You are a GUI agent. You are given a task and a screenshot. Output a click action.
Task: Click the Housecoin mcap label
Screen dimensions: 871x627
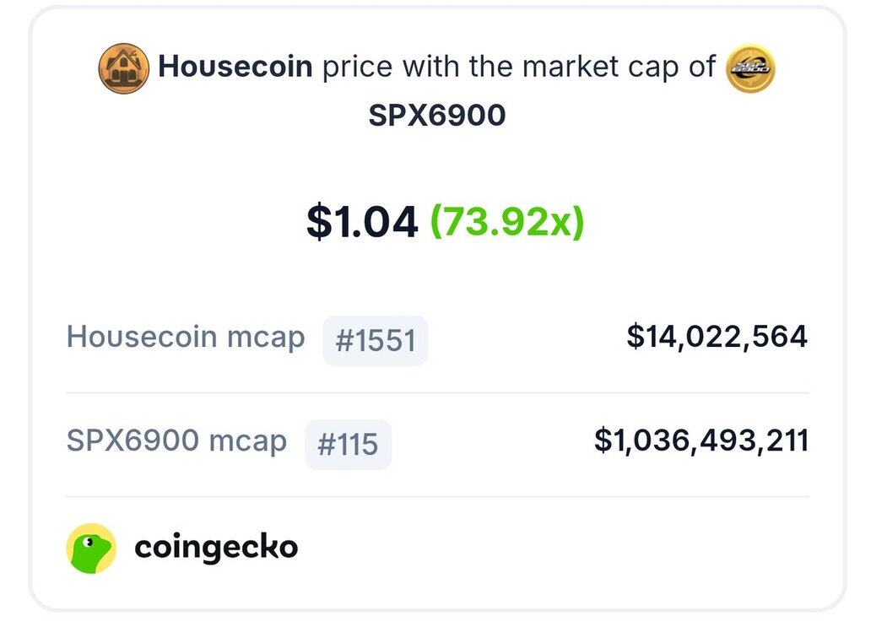[x=186, y=337]
